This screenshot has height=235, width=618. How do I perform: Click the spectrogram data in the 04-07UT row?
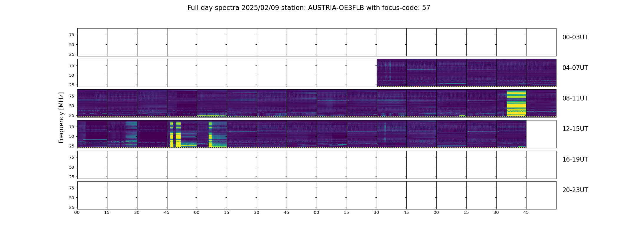point(466,73)
